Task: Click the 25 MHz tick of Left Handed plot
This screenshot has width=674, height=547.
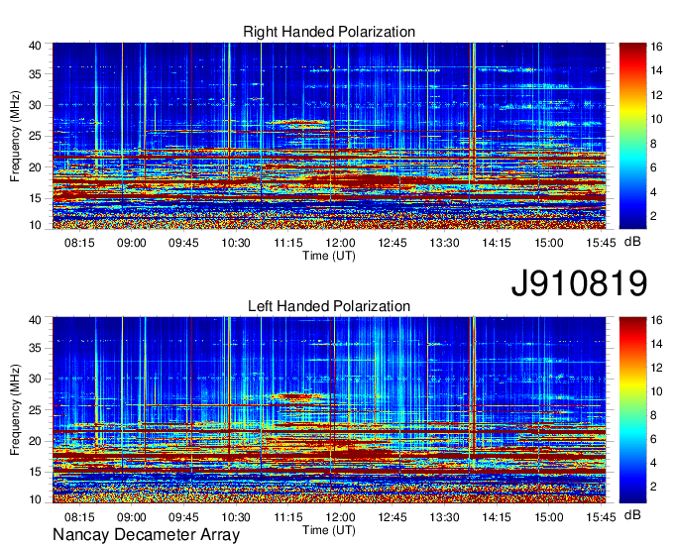Action: point(35,410)
